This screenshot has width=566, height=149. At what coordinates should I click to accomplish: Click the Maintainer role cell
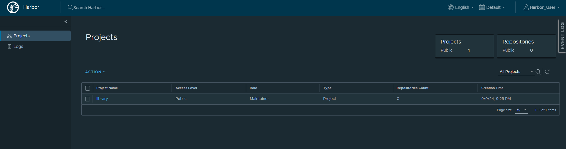tap(259, 99)
